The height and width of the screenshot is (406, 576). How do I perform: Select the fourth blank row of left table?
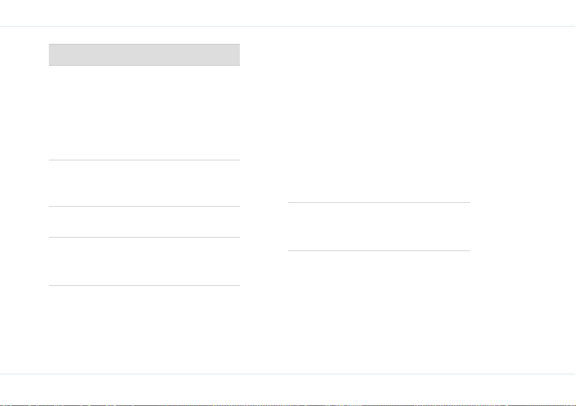(x=144, y=261)
